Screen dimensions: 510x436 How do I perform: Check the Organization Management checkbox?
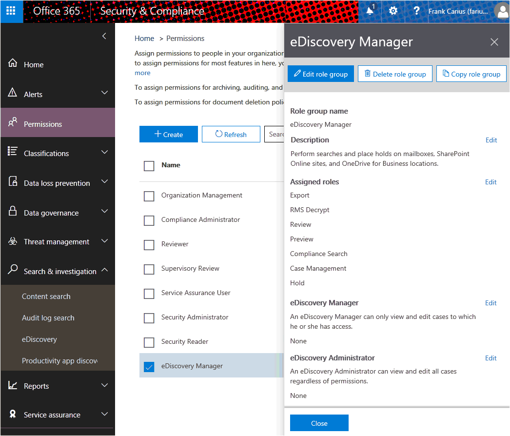pos(149,196)
